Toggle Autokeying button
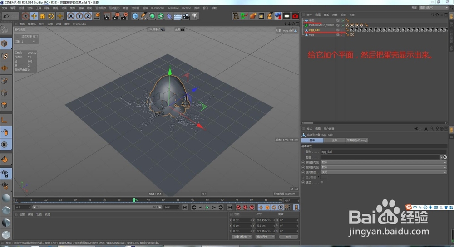The width and height of the screenshot is (454, 247). pyautogui.click(x=245, y=208)
